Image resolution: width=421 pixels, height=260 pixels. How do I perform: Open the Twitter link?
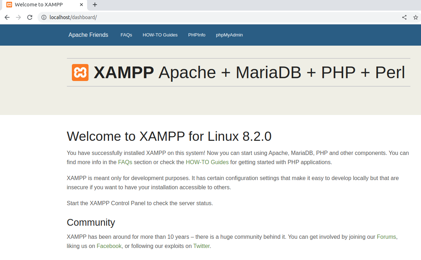tap(201, 246)
